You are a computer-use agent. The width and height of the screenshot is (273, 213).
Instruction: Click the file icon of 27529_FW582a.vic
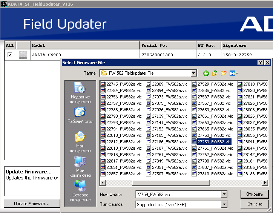point(194,84)
